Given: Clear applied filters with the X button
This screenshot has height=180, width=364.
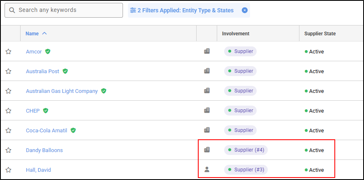Looking at the screenshot, I should pos(245,10).
